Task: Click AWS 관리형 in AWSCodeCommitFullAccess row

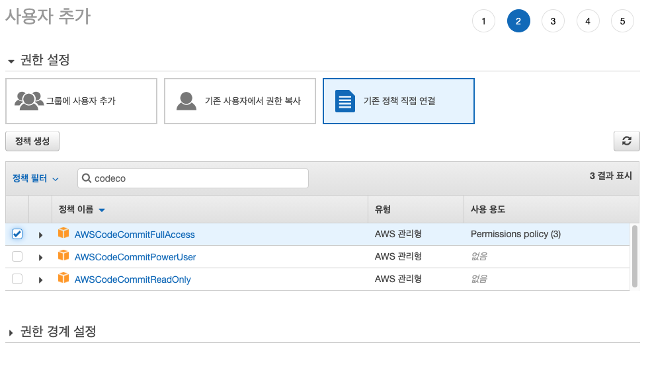Action: tap(398, 234)
